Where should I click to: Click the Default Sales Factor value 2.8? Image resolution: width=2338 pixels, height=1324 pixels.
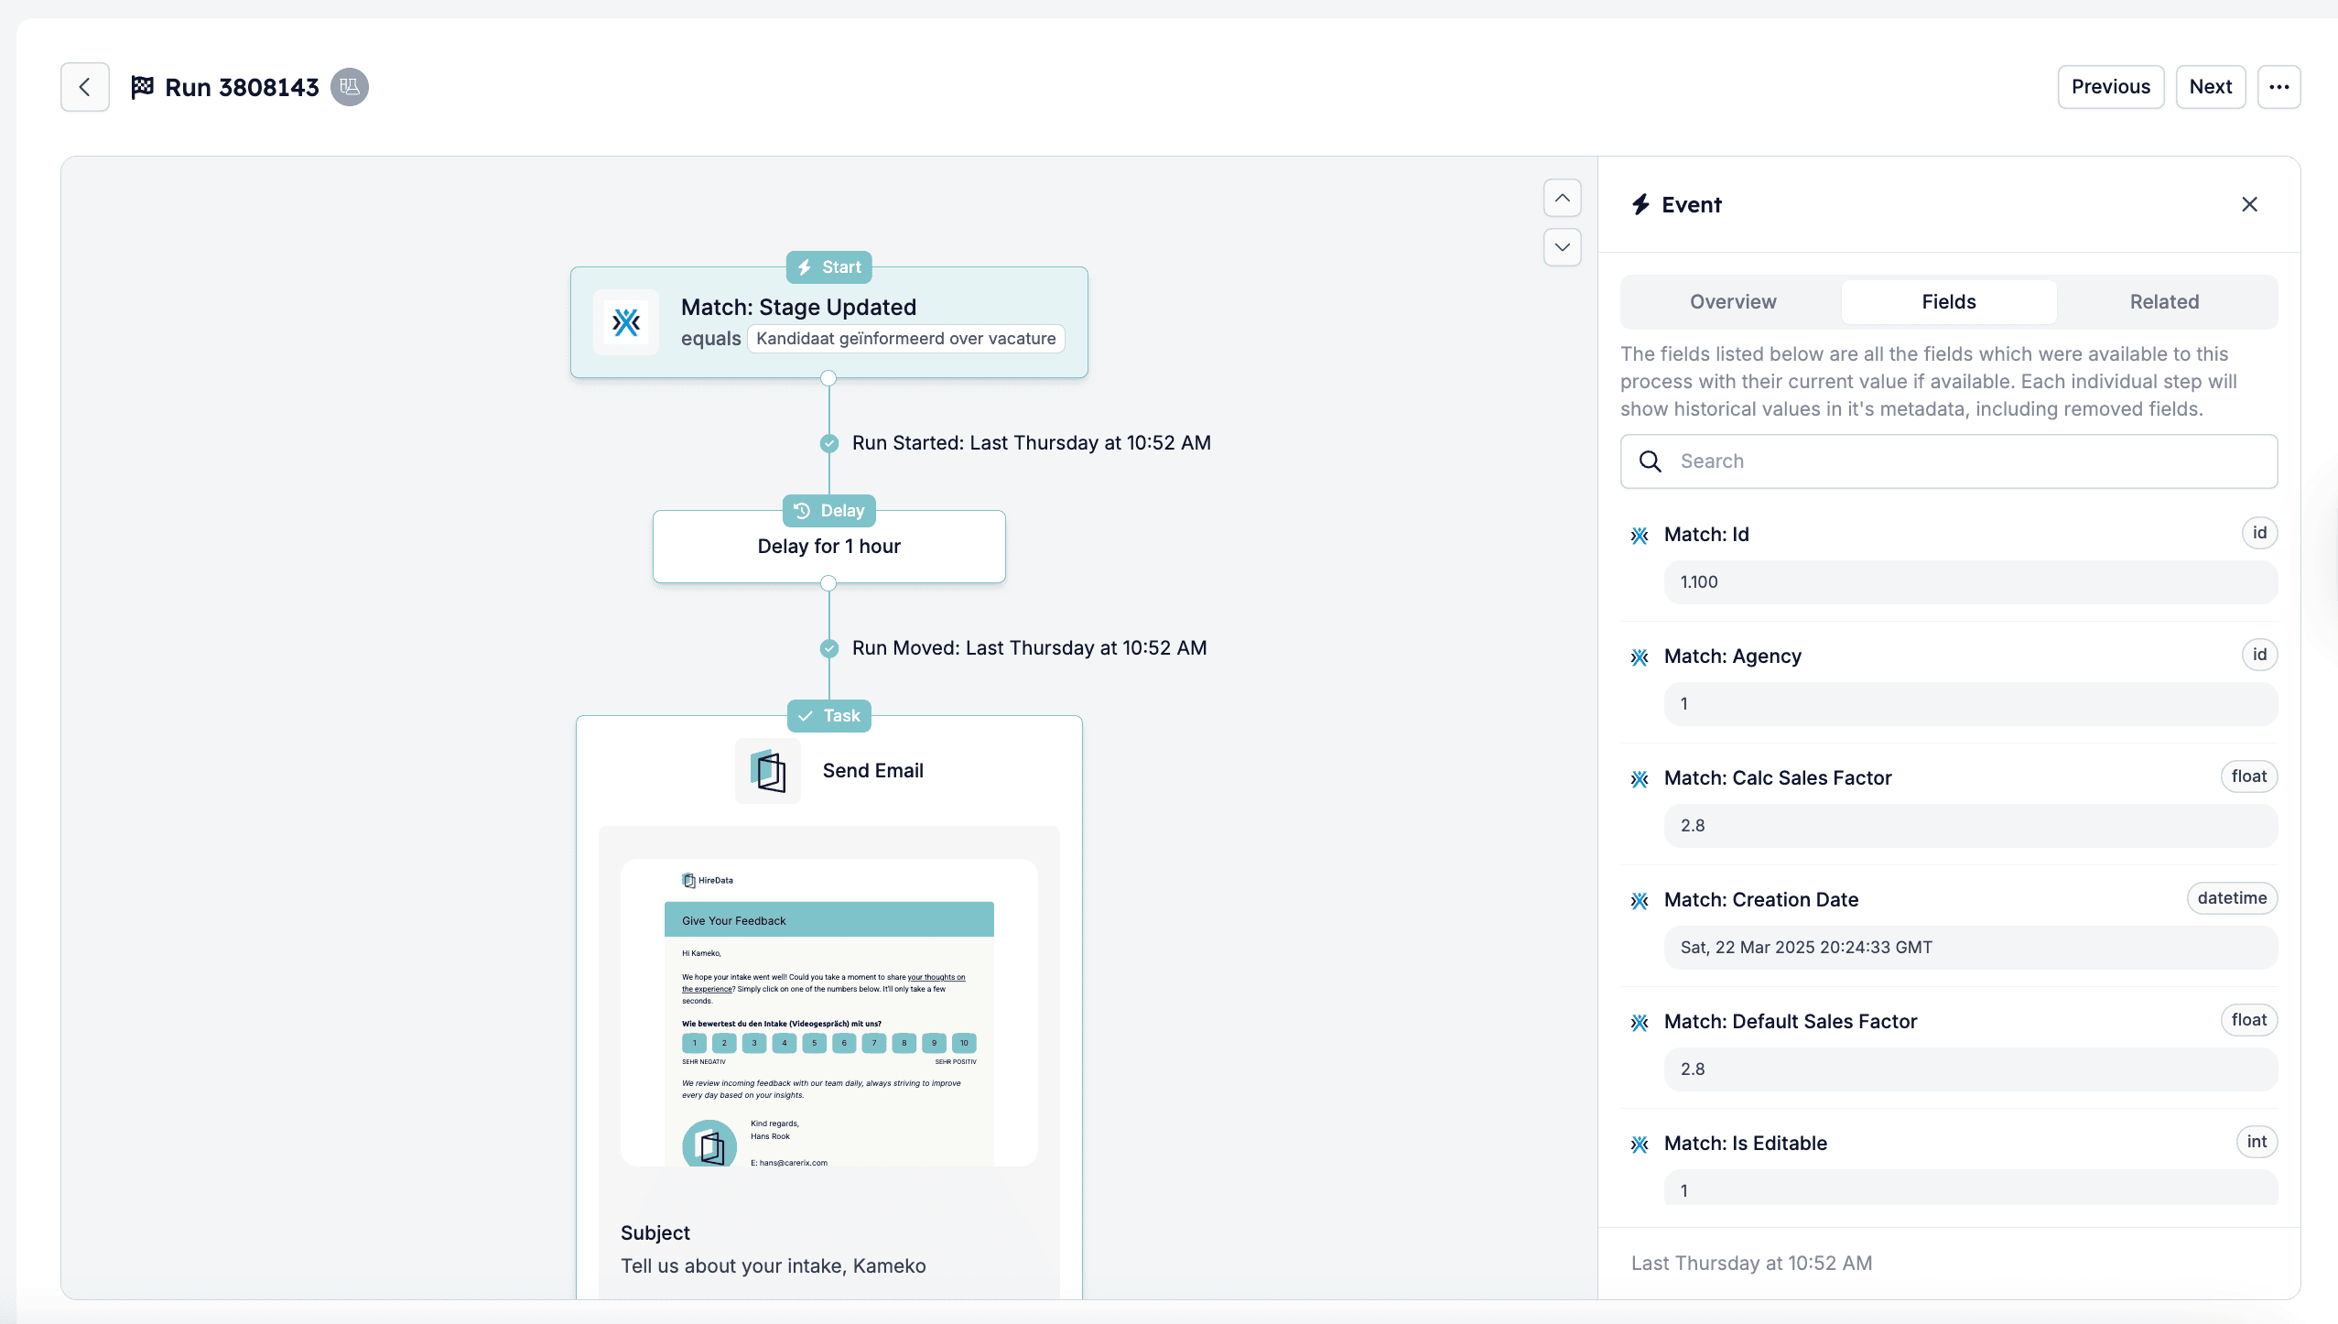1971,1069
